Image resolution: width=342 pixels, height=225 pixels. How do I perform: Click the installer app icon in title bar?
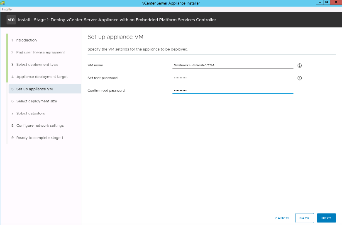point(3,3)
